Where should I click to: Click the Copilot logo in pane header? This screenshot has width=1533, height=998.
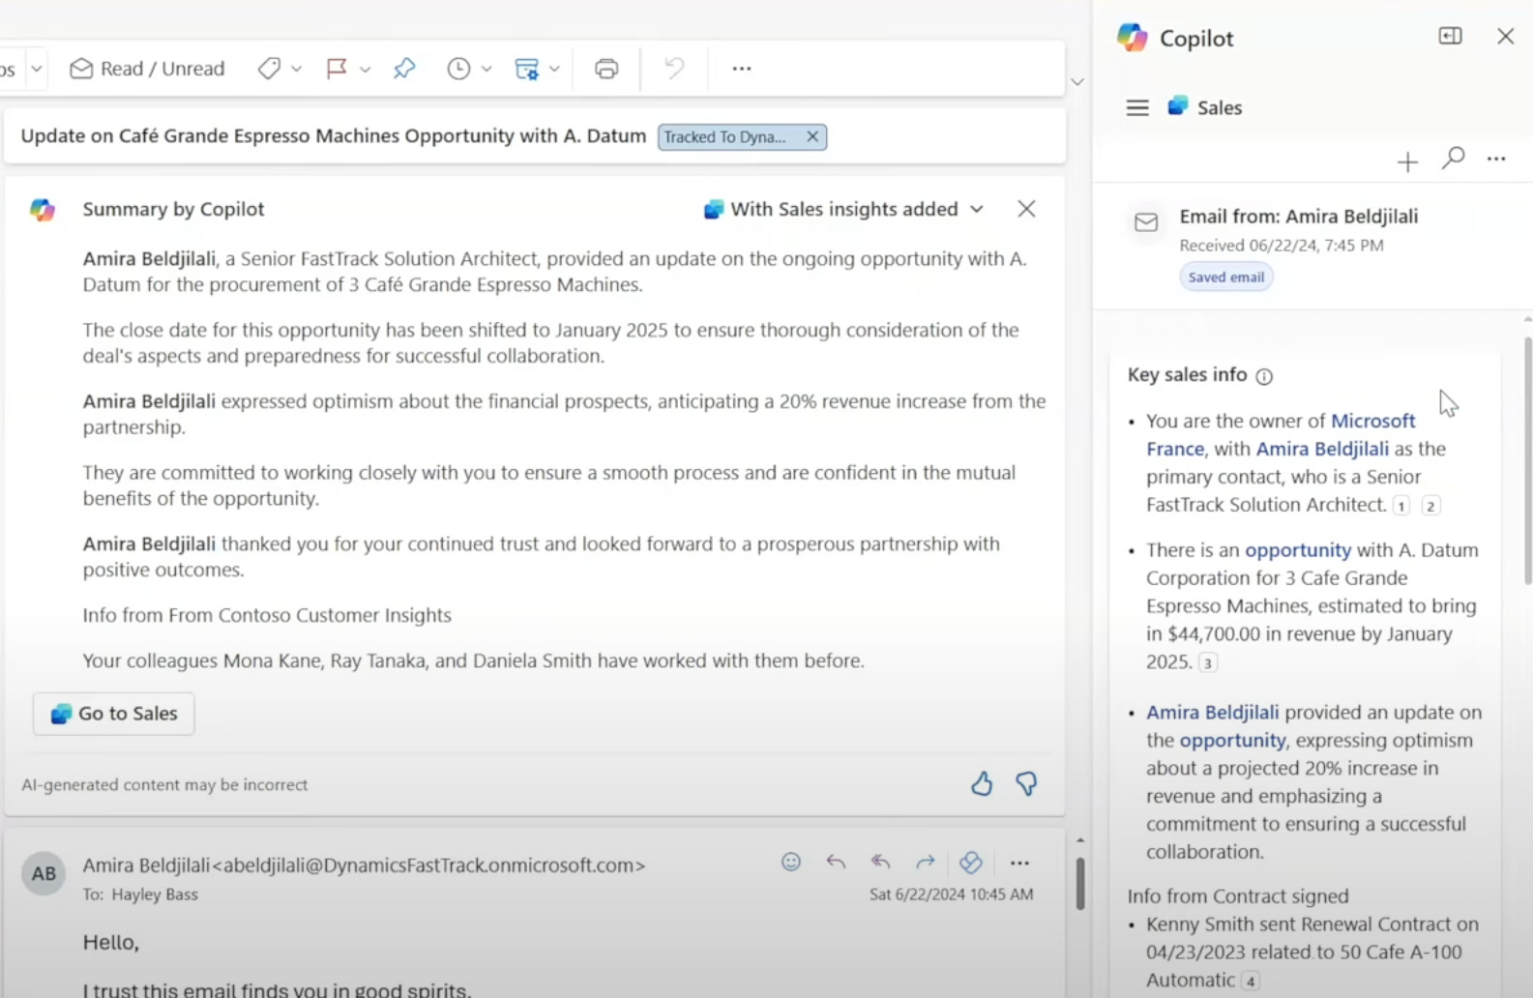coord(1133,38)
